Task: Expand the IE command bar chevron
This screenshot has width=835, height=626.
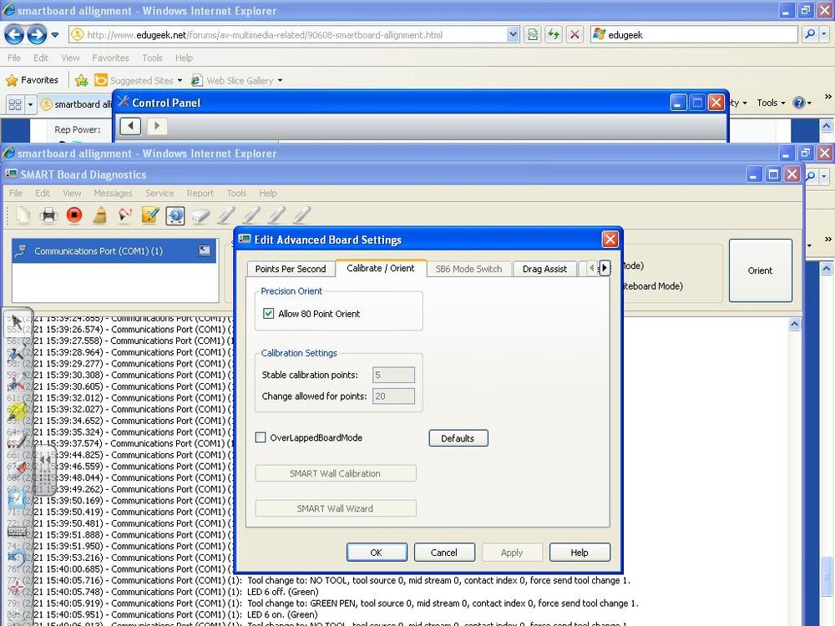Action: 827,97
